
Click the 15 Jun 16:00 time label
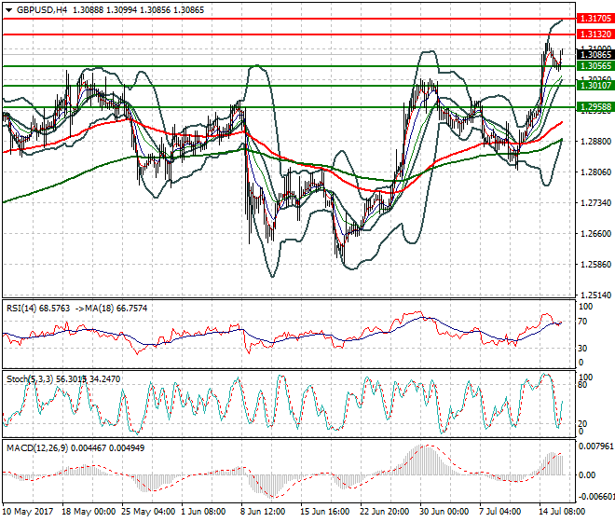(x=325, y=512)
